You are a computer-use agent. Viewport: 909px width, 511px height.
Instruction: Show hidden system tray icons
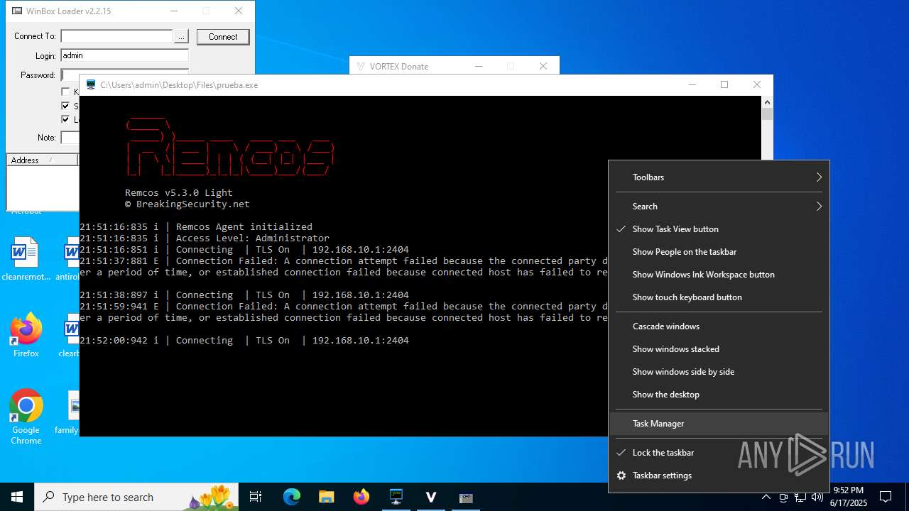click(766, 497)
